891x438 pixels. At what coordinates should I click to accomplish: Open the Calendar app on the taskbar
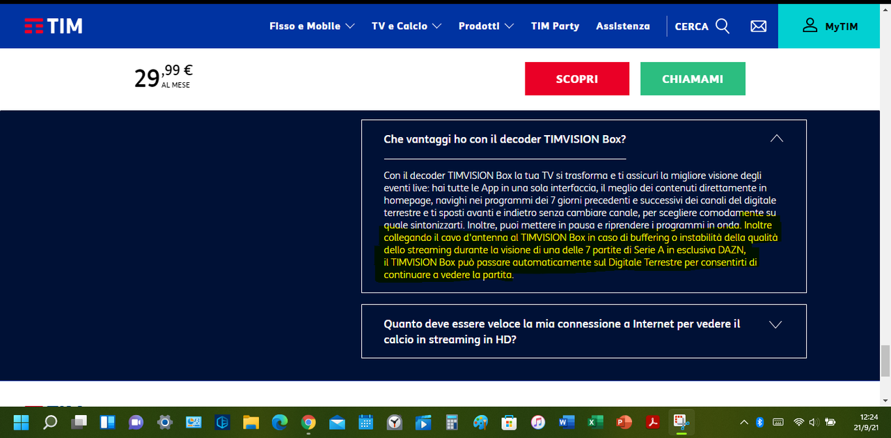tap(365, 422)
